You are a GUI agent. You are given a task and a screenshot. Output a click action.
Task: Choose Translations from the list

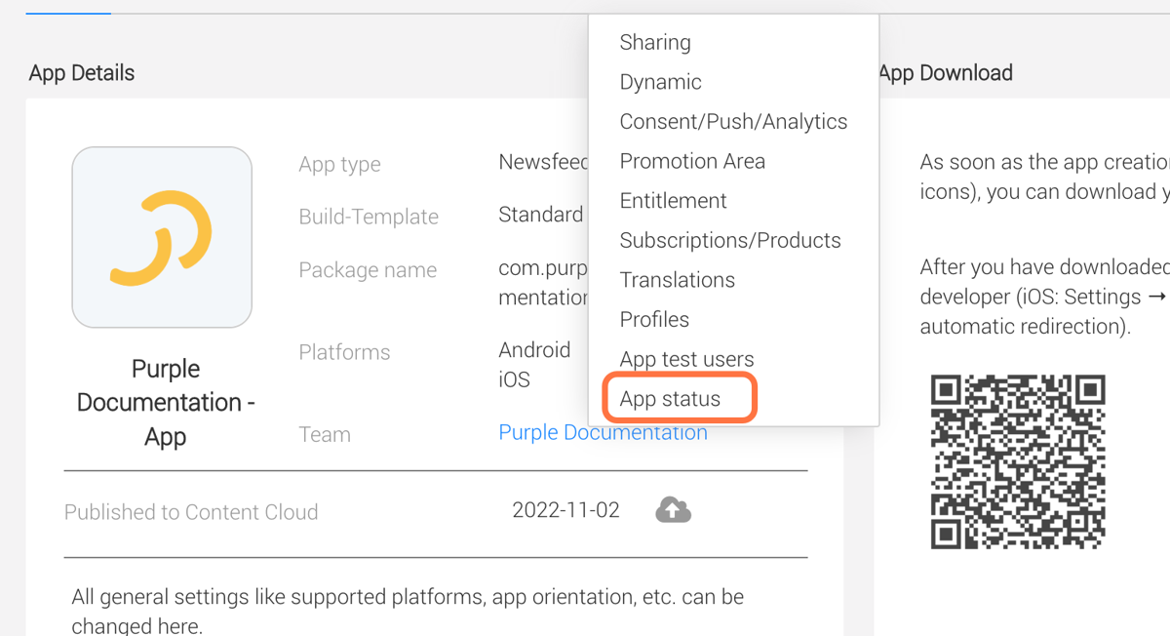[x=678, y=280]
